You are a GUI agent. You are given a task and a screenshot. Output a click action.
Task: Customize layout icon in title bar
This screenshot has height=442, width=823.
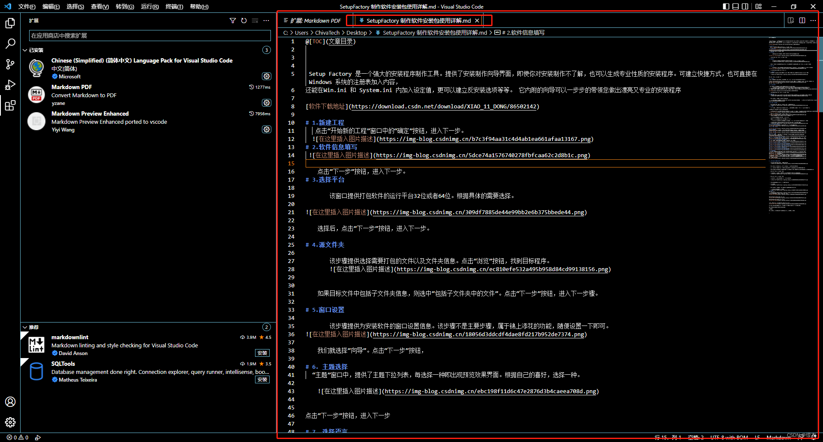coord(759,6)
